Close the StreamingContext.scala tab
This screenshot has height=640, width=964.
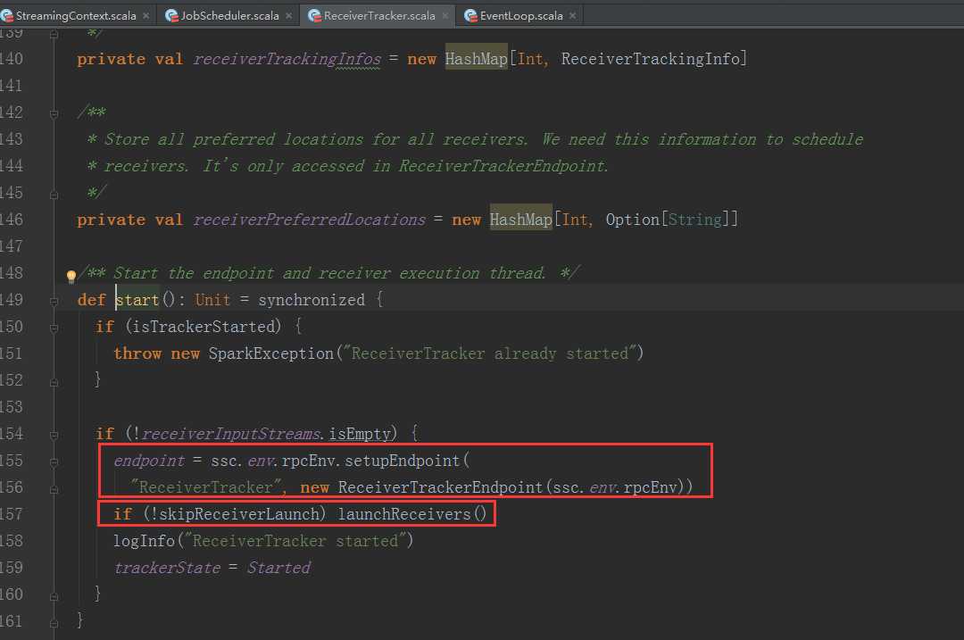pos(145,16)
